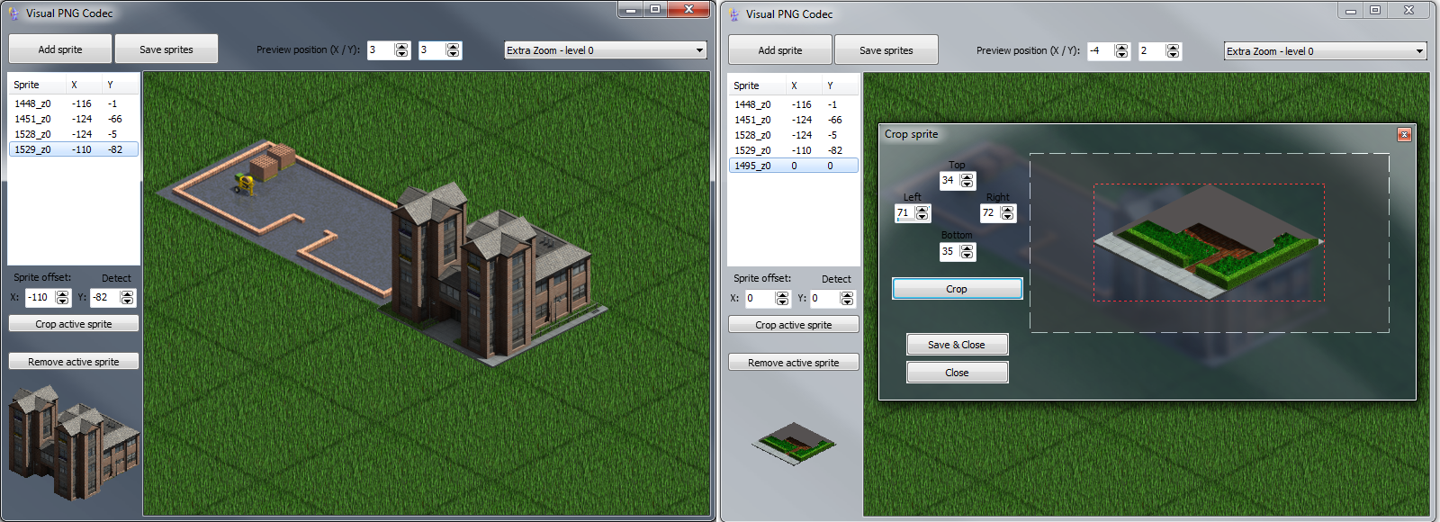This screenshot has height=522, width=1440.
Task: Click the Top crop value field
Action: coord(949,180)
